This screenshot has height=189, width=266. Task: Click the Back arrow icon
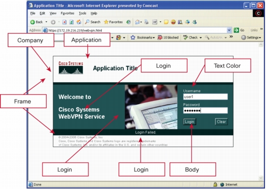33,22
